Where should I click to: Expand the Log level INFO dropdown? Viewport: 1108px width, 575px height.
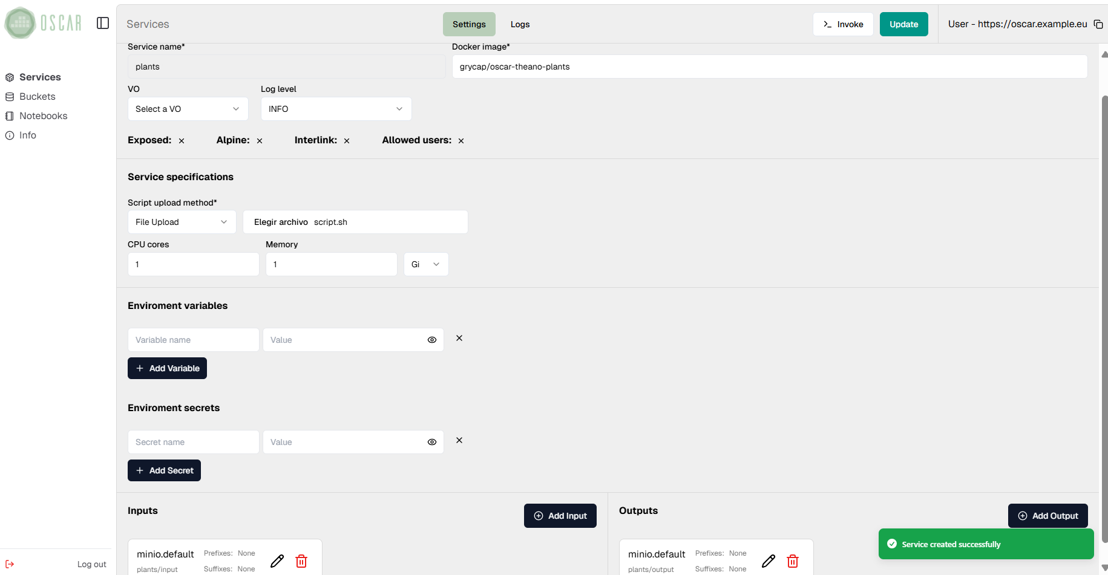click(x=336, y=109)
